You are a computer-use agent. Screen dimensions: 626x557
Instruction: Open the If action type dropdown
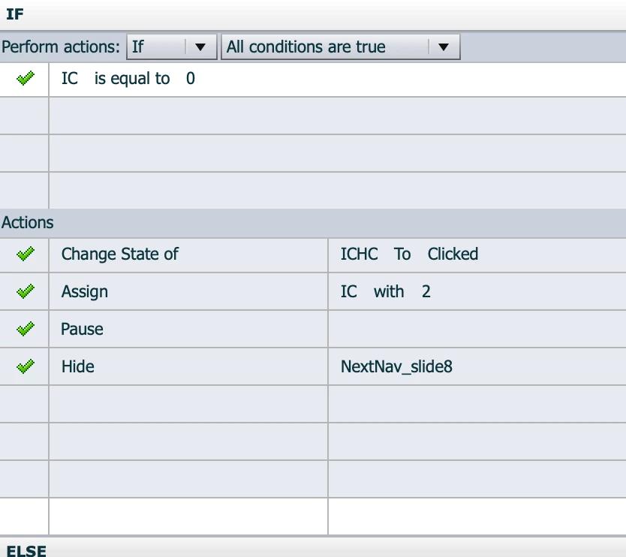point(172,47)
